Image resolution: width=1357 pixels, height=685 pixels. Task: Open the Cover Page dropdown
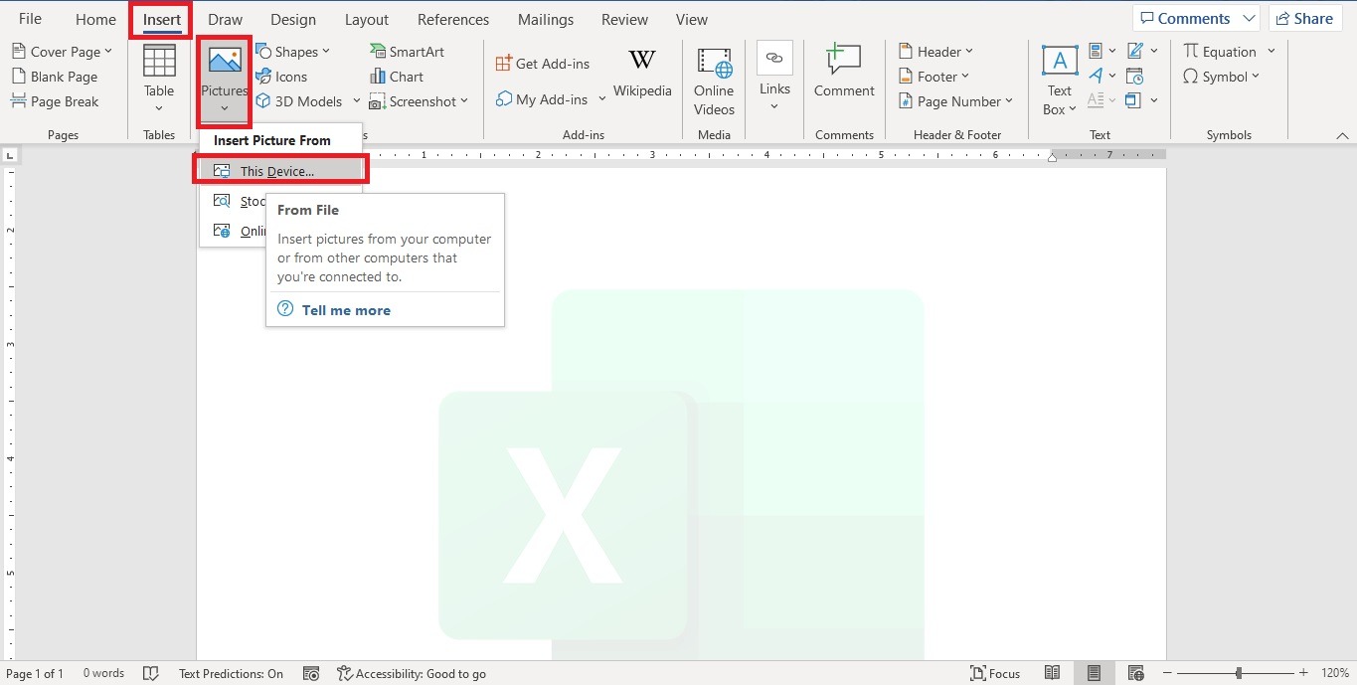[x=62, y=52]
